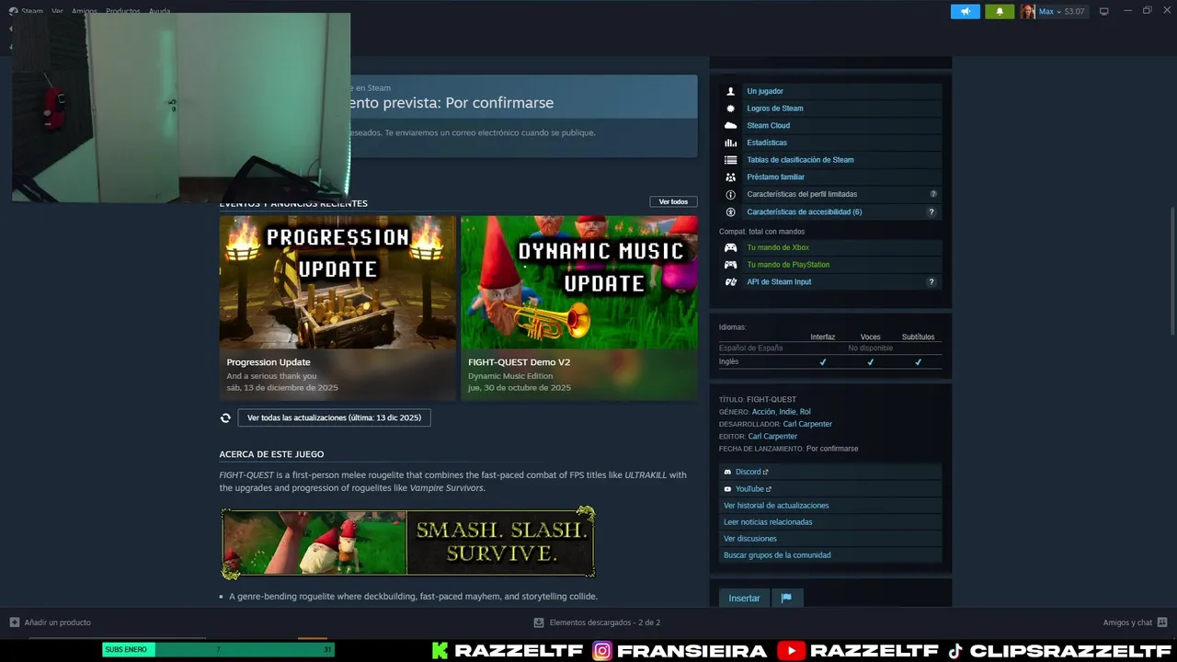The image size is (1177, 662).
Task: Open Características de accesibilidad (6)
Action: (804, 211)
